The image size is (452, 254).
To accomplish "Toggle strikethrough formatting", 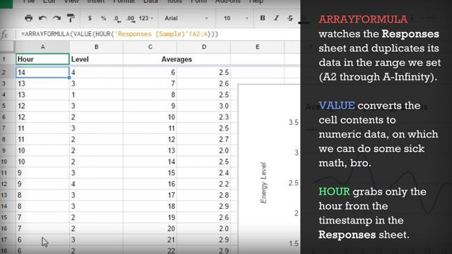I will coord(290,18).
